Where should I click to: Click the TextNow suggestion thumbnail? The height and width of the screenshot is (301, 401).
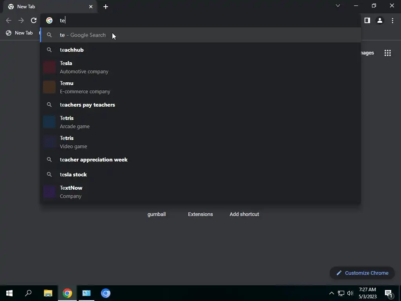[49, 192]
